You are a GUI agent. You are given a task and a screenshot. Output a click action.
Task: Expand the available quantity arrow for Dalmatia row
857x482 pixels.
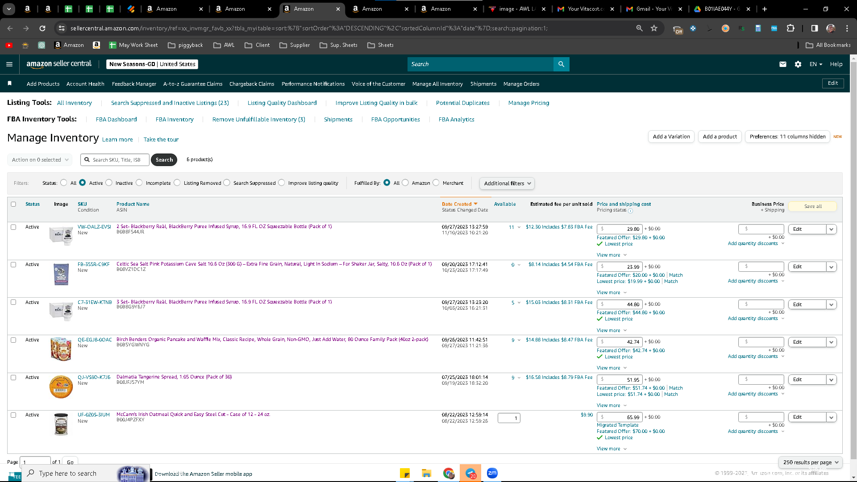(x=519, y=378)
